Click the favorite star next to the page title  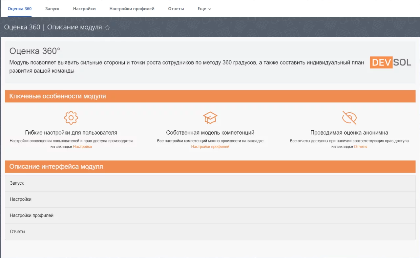[x=107, y=28]
